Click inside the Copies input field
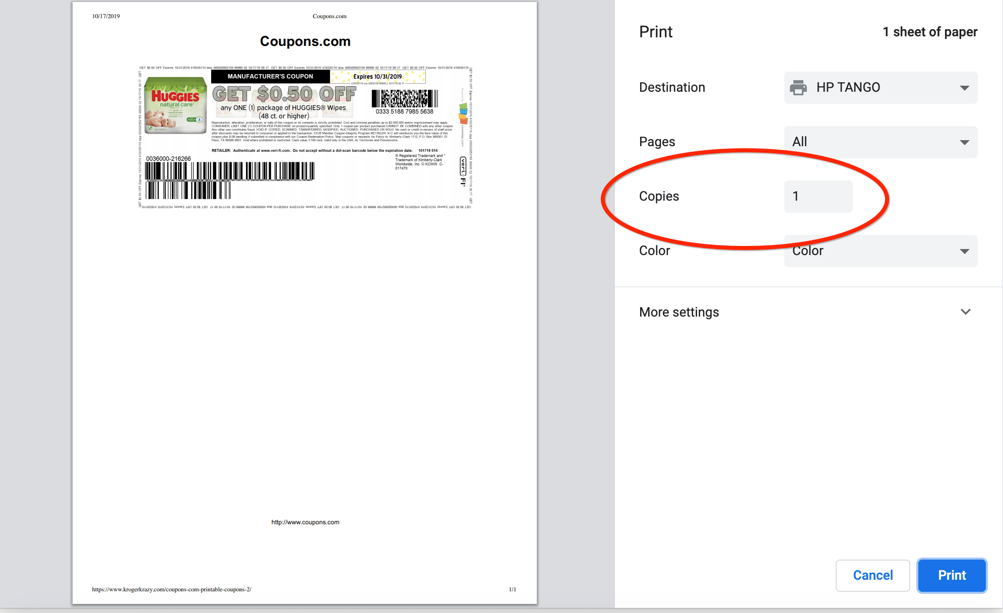1003x613 pixels. click(818, 196)
